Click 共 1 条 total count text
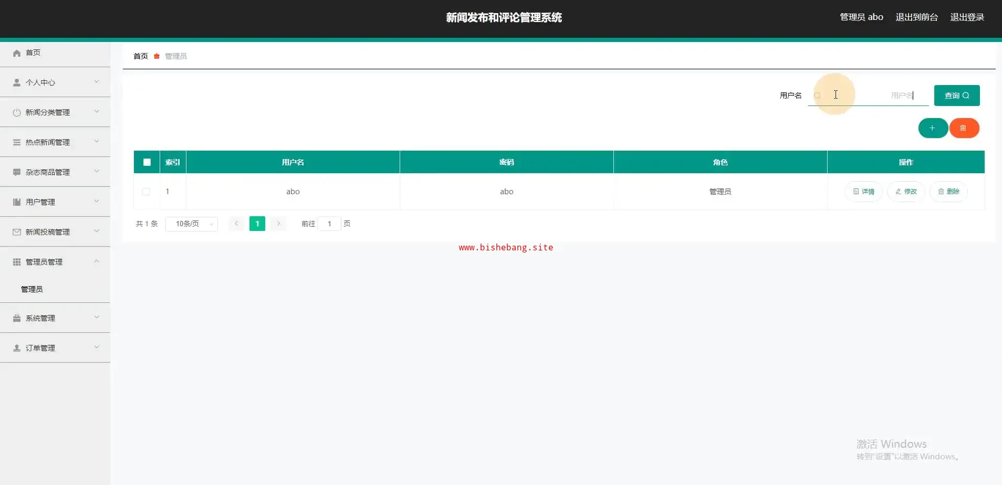This screenshot has width=1002, height=485. 147,224
